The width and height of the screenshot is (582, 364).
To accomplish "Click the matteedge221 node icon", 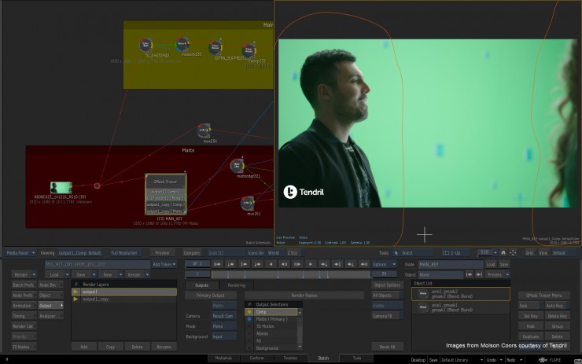I will [238, 166].
